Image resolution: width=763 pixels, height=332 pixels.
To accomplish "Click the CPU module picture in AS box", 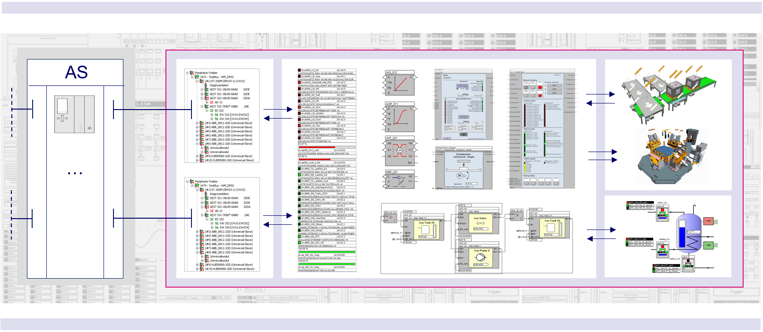I will [74, 114].
